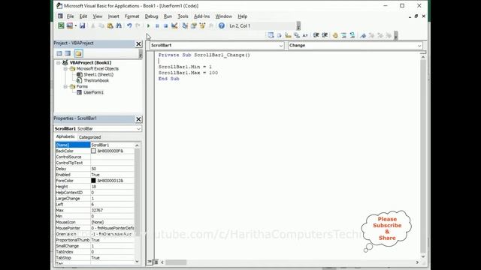Screen dimensions: 481x270
Task: Open Find with the binoculars icon
Action: pos(119,25)
